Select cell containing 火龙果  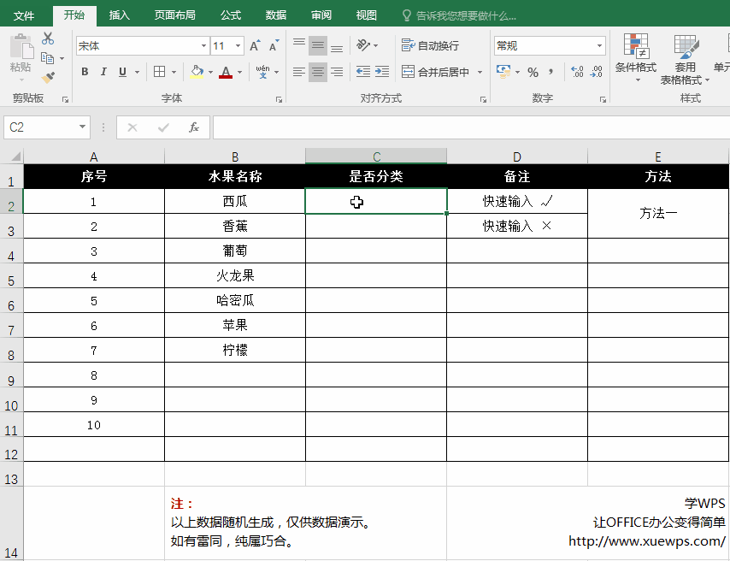pyautogui.click(x=235, y=276)
